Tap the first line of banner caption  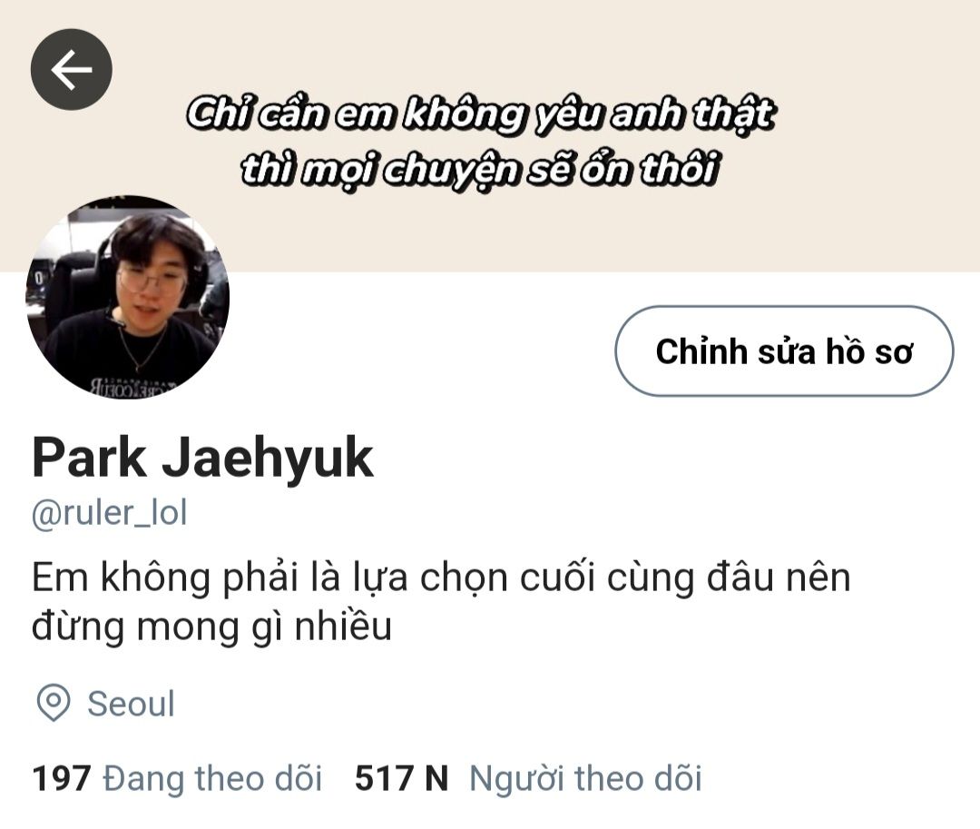pos(480,114)
